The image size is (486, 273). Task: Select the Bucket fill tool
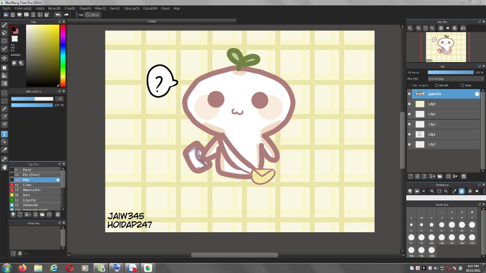coord(4,75)
